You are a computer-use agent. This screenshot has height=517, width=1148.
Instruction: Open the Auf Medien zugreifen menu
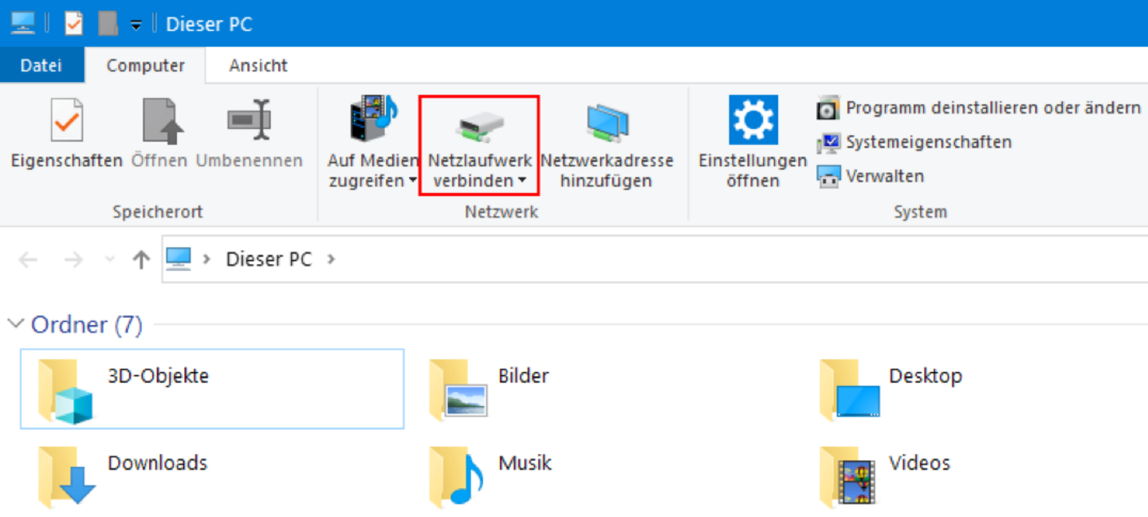point(372,142)
